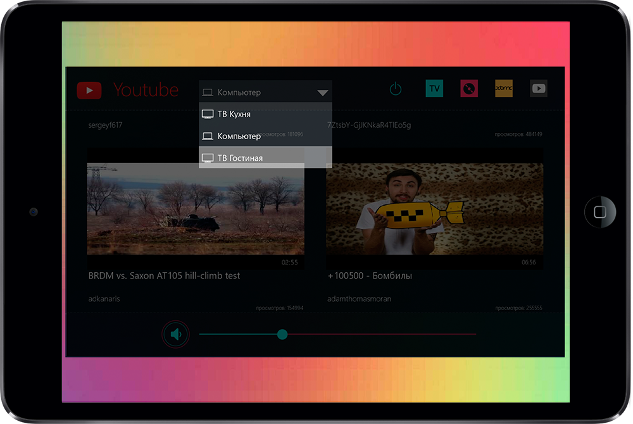The width and height of the screenshot is (633, 424).
Task: Open the TV app tile
Action: 434,89
